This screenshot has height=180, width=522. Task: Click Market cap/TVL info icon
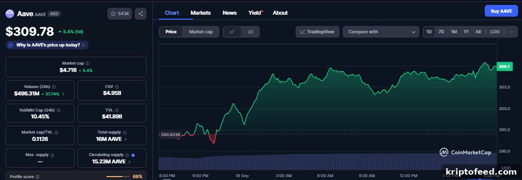[x=56, y=133]
